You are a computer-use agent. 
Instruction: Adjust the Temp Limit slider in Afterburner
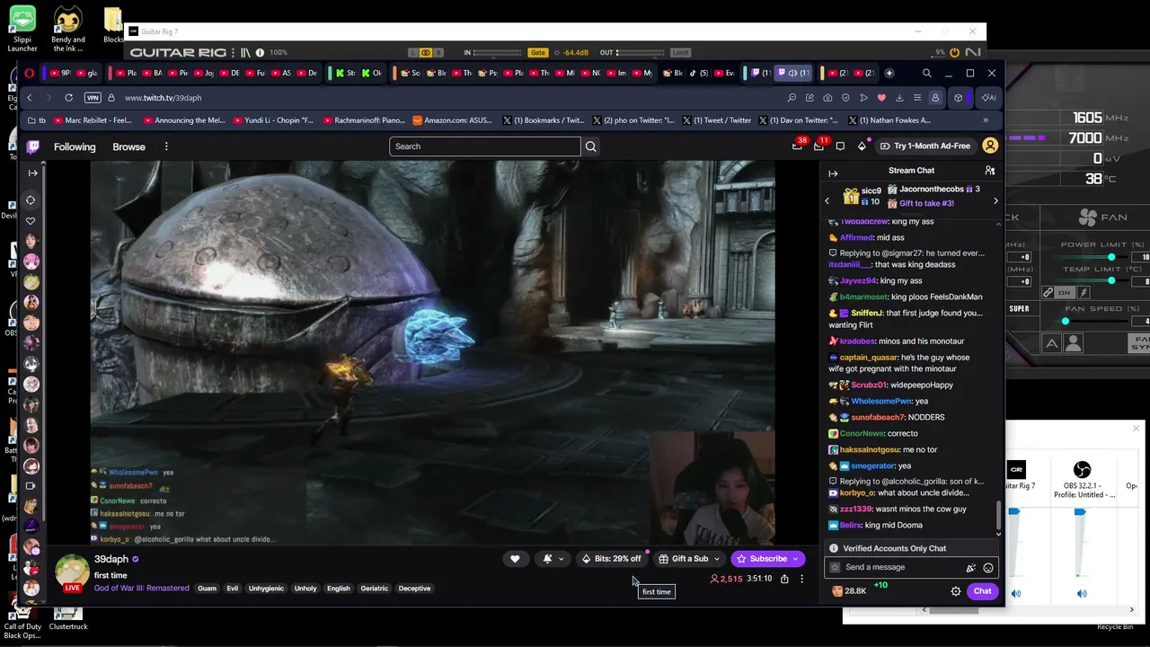tap(1111, 281)
